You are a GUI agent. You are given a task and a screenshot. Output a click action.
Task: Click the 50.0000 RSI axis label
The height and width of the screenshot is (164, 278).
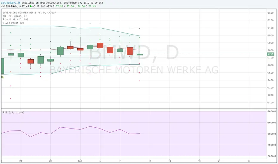tap(272, 134)
